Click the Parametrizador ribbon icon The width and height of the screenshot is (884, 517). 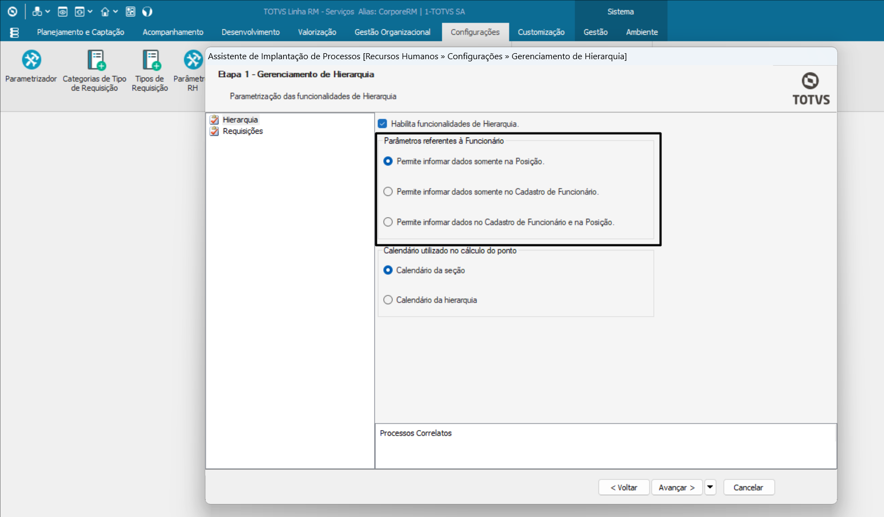(x=31, y=67)
